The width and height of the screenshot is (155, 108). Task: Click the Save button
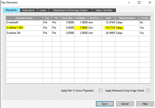pyautogui.click(x=105, y=104)
